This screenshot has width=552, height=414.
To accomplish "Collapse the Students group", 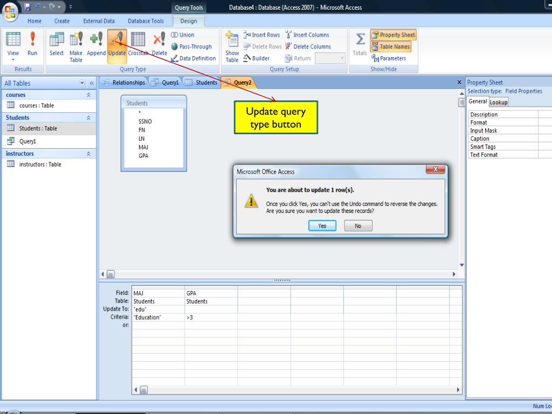I will click(88, 118).
